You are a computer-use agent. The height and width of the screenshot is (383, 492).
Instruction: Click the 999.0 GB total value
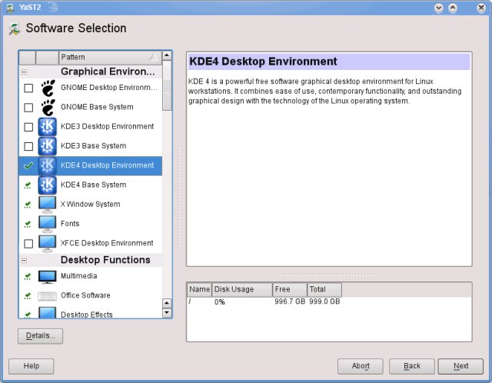coord(324,301)
